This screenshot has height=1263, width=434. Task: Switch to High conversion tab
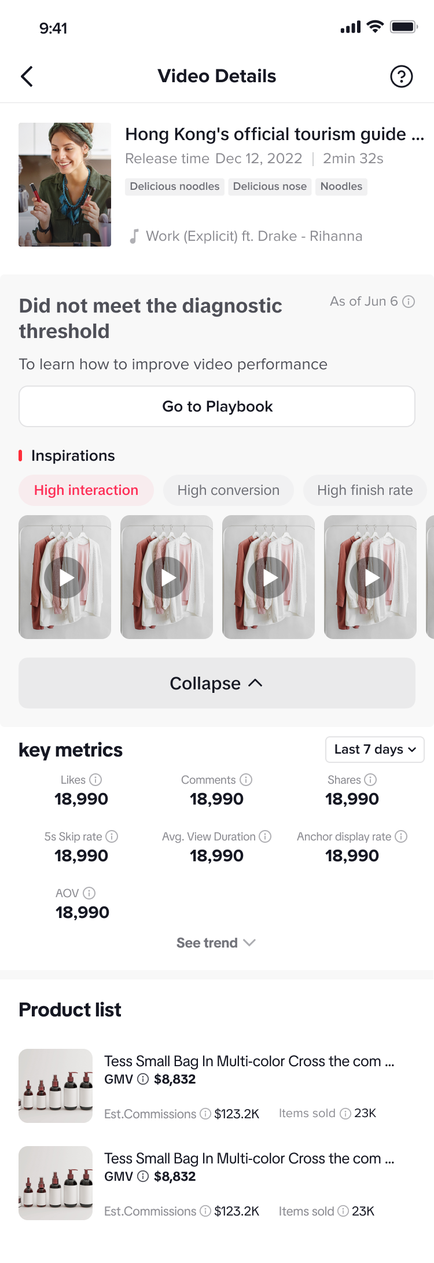coord(228,490)
